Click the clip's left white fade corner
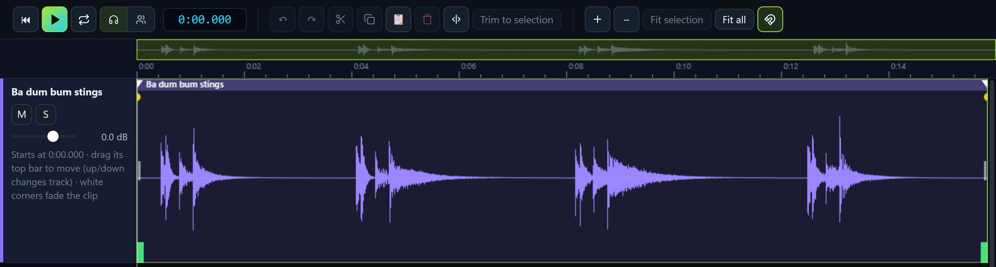The height and width of the screenshot is (267, 996). 140,83
